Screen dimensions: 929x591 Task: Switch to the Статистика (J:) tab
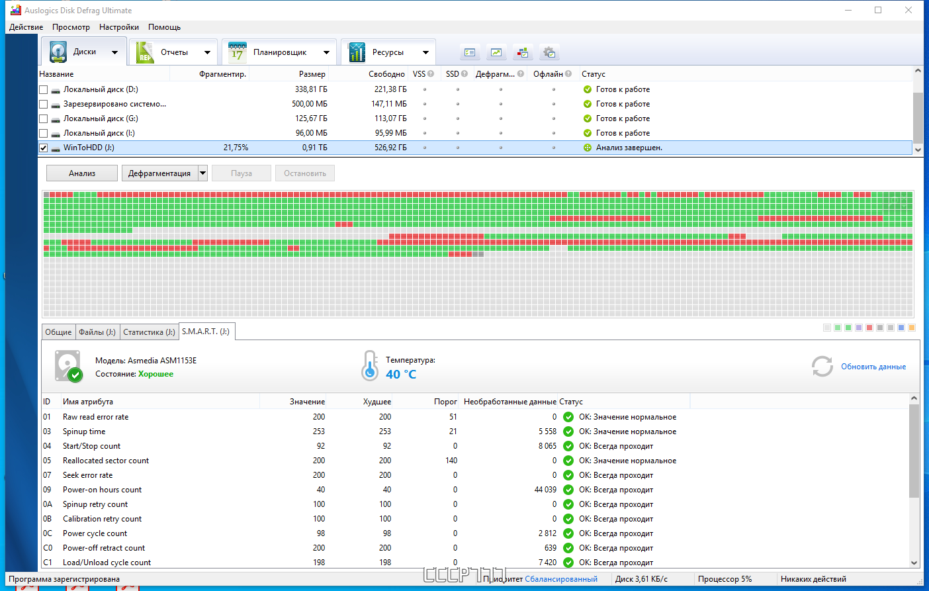click(x=149, y=332)
